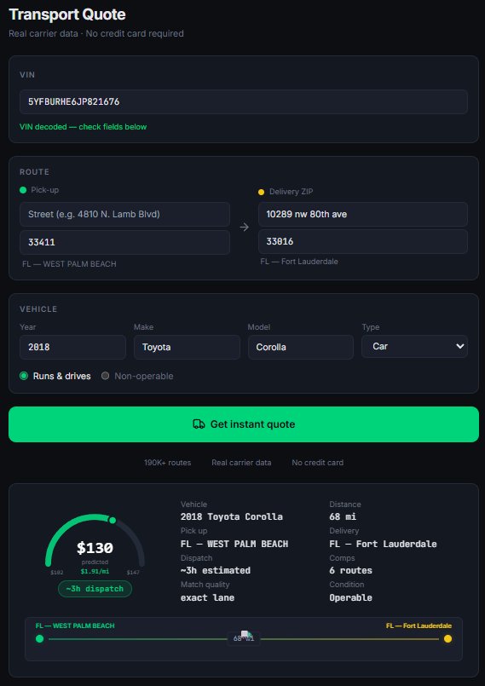Click 'FL — Fort Lauderdale' under delivery ZIP
This screenshot has height=686, width=485.
[299, 262]
